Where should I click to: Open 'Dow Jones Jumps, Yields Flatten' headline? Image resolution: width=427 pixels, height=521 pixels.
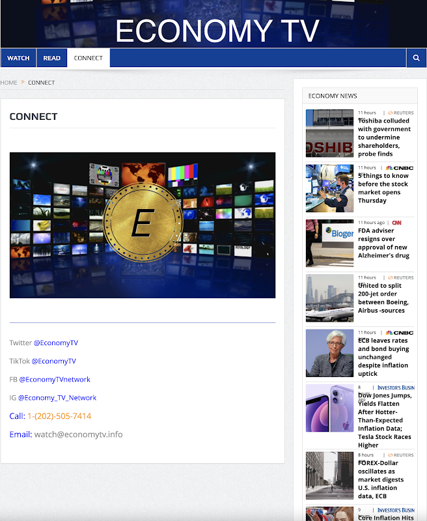point(385,420)
